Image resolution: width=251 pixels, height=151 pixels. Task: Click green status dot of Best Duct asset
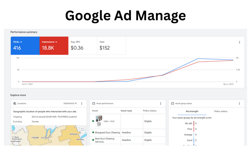tap(93, 140)
